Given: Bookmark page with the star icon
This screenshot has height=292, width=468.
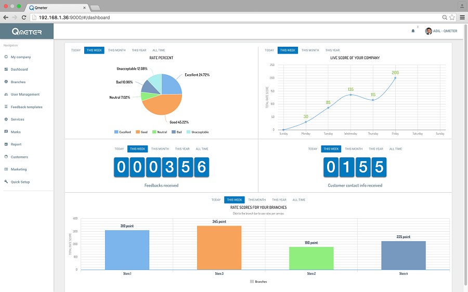Looking at the screenshot, I should click(452, 17).
